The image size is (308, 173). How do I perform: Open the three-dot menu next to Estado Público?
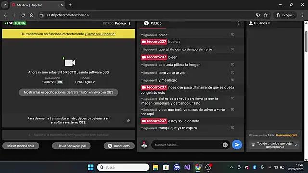[x=129, y=23]
